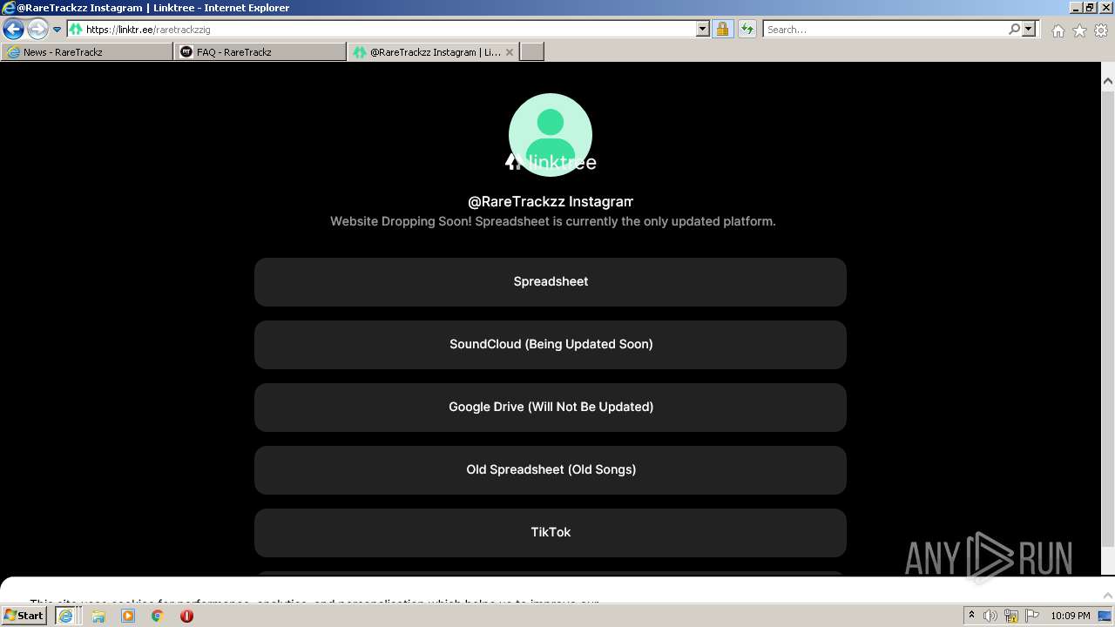
Task: Click the magnifier search icon
Action: 1014,30
